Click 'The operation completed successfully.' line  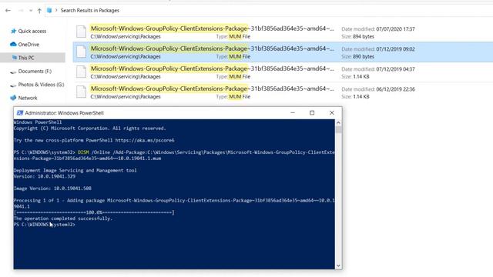tap(63, 219)
